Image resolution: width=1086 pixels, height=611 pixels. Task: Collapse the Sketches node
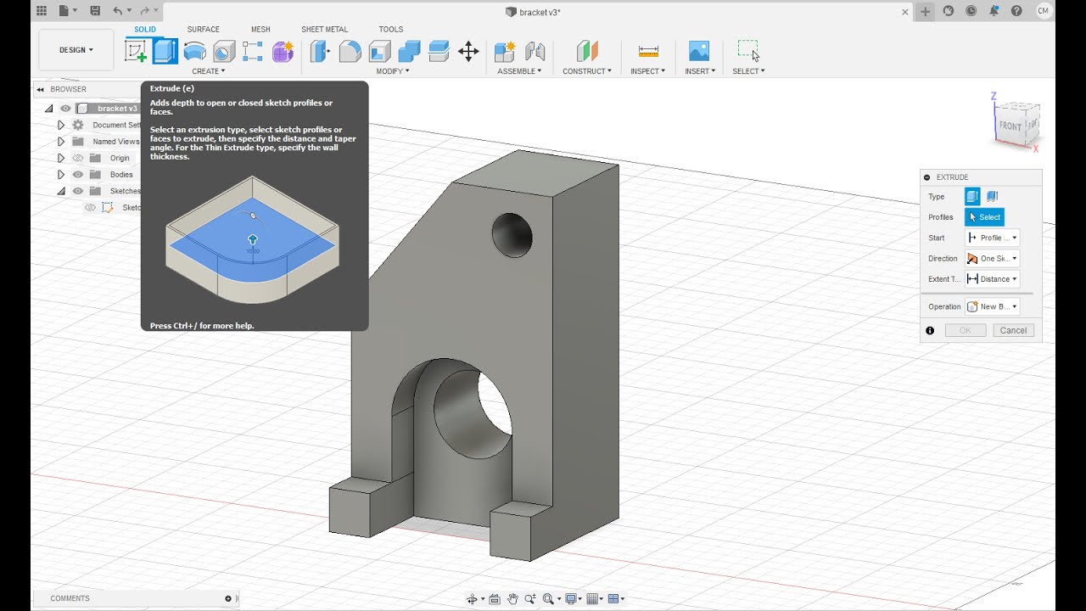click(x=61, y=191)
